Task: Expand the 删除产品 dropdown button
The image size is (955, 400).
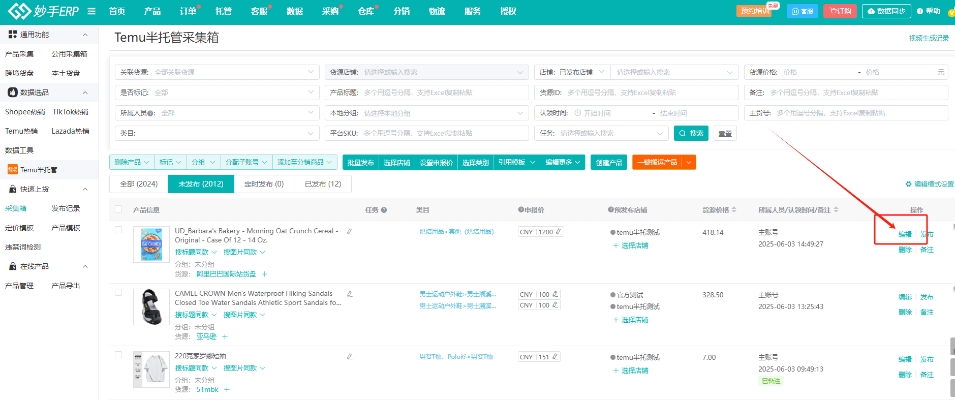Action: 132,162
